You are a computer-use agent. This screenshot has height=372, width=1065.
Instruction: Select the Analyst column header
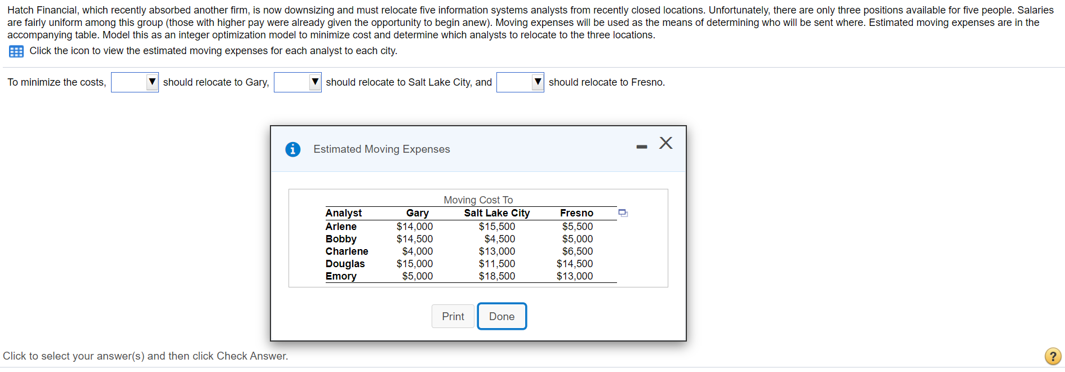[x=344, y=213]
